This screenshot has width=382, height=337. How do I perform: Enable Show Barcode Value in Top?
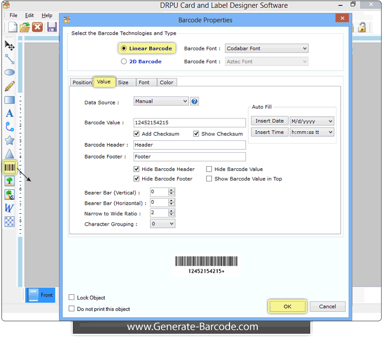tap(209, 178)
